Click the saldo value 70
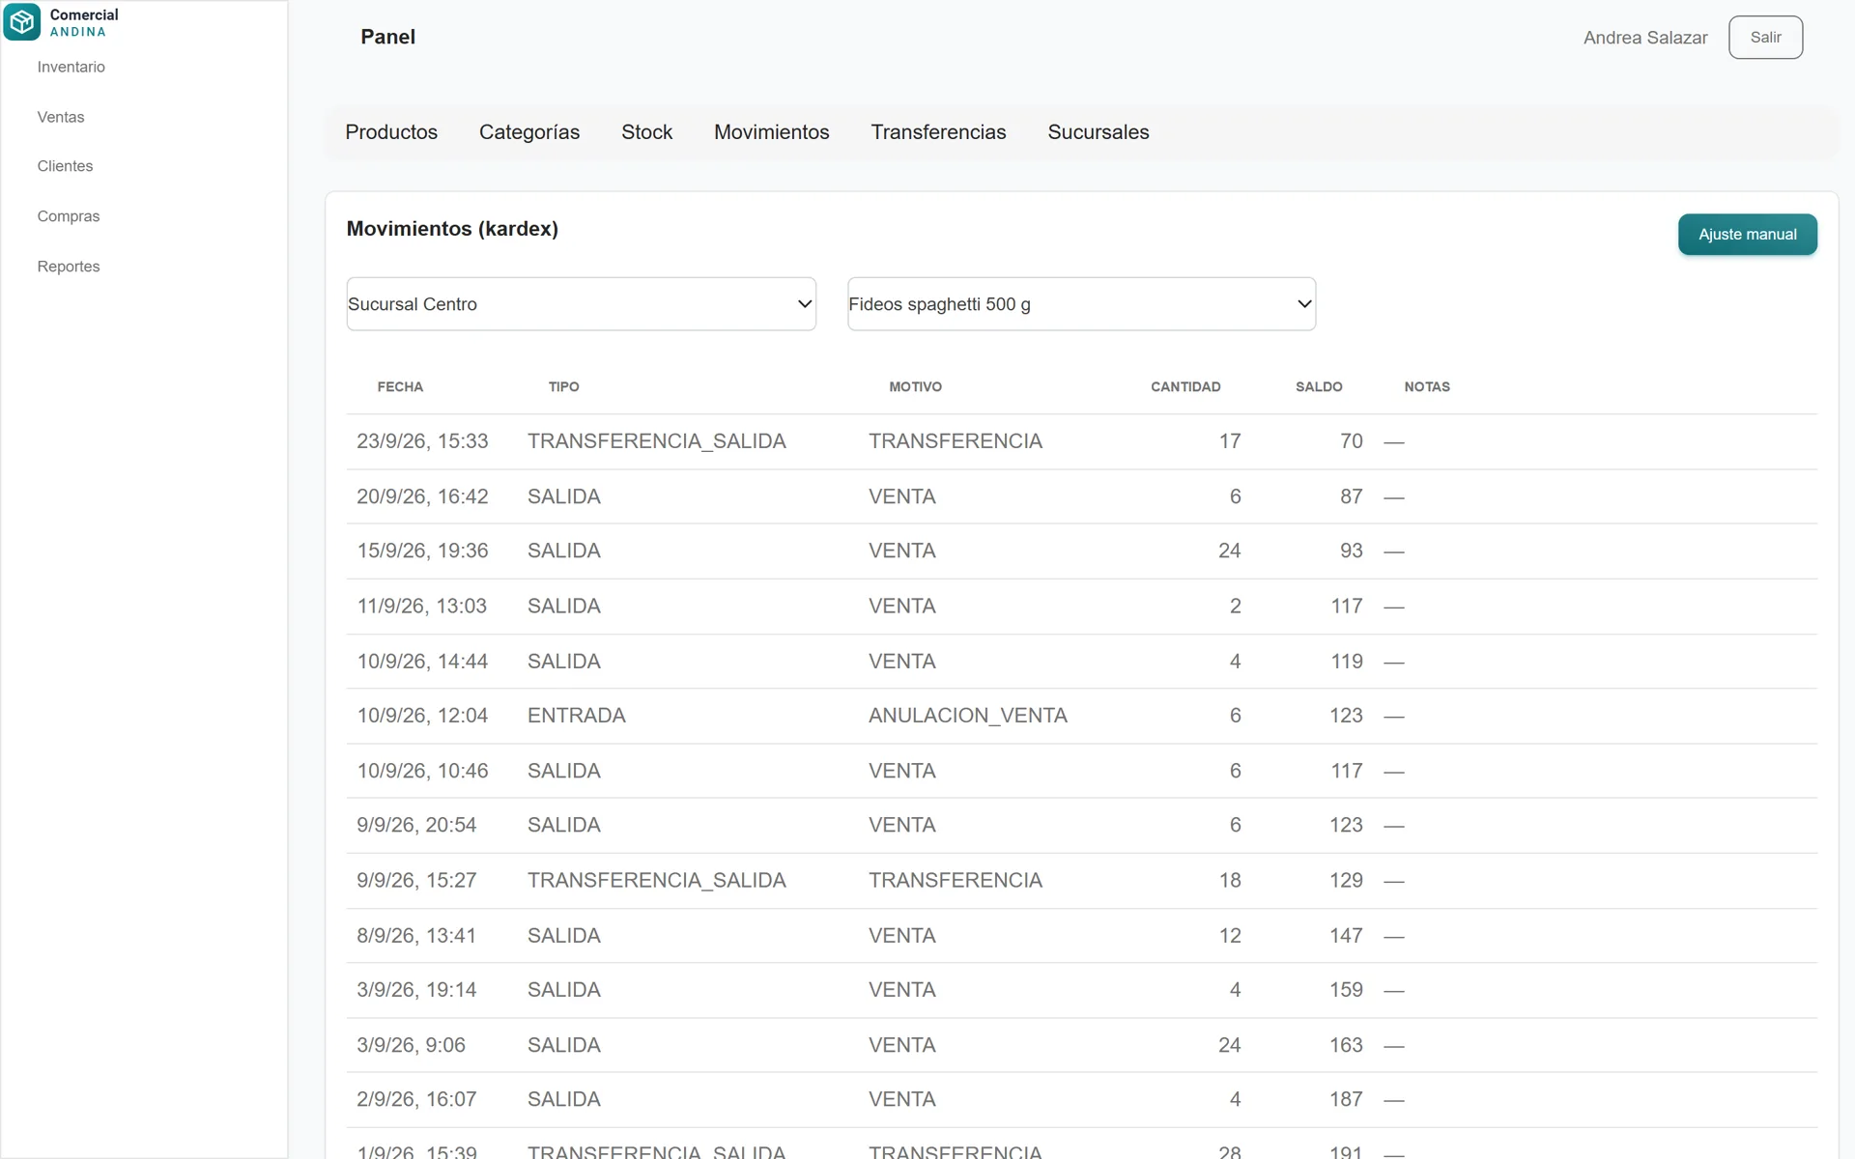Viewport: 1855px width, 1159px height. pos(1351,441)
